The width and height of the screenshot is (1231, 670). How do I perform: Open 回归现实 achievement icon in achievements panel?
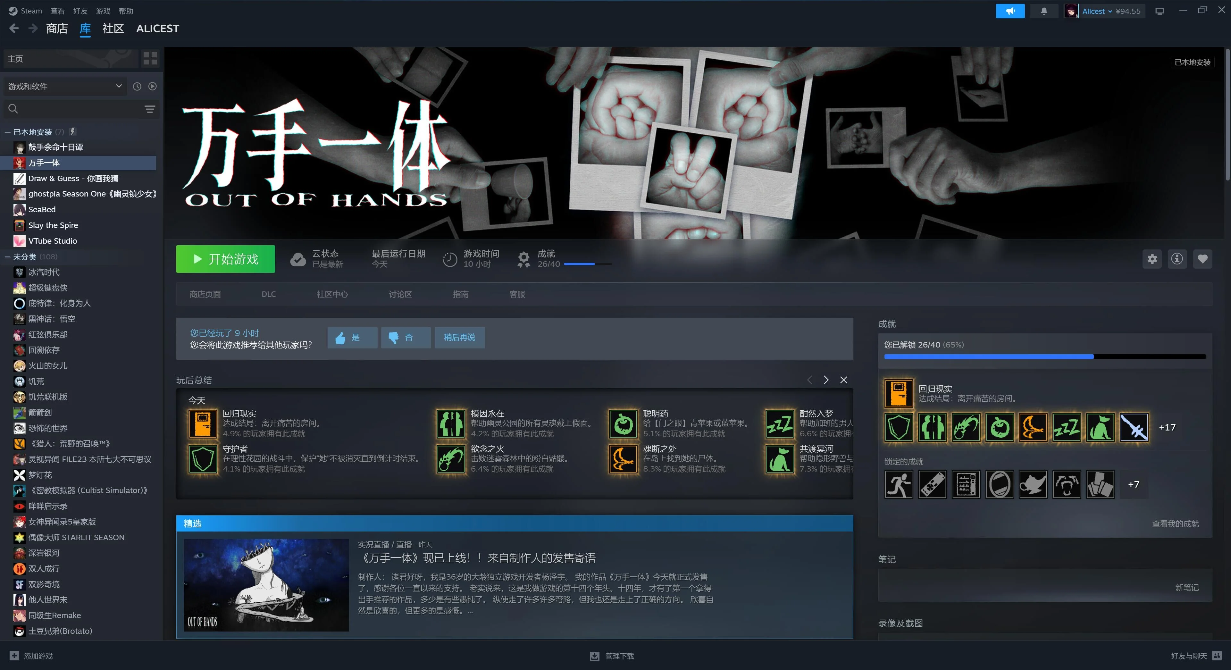pos(898,393)
